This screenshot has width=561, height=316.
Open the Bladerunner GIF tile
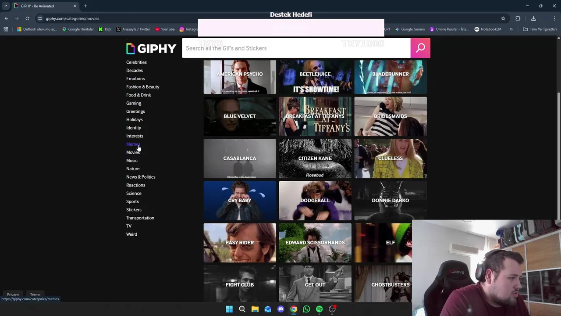pos(391,77)
